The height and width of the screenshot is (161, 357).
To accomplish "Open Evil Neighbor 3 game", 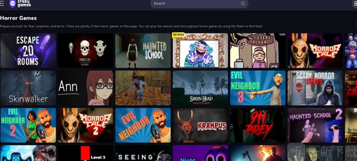I will click(258, 88).
